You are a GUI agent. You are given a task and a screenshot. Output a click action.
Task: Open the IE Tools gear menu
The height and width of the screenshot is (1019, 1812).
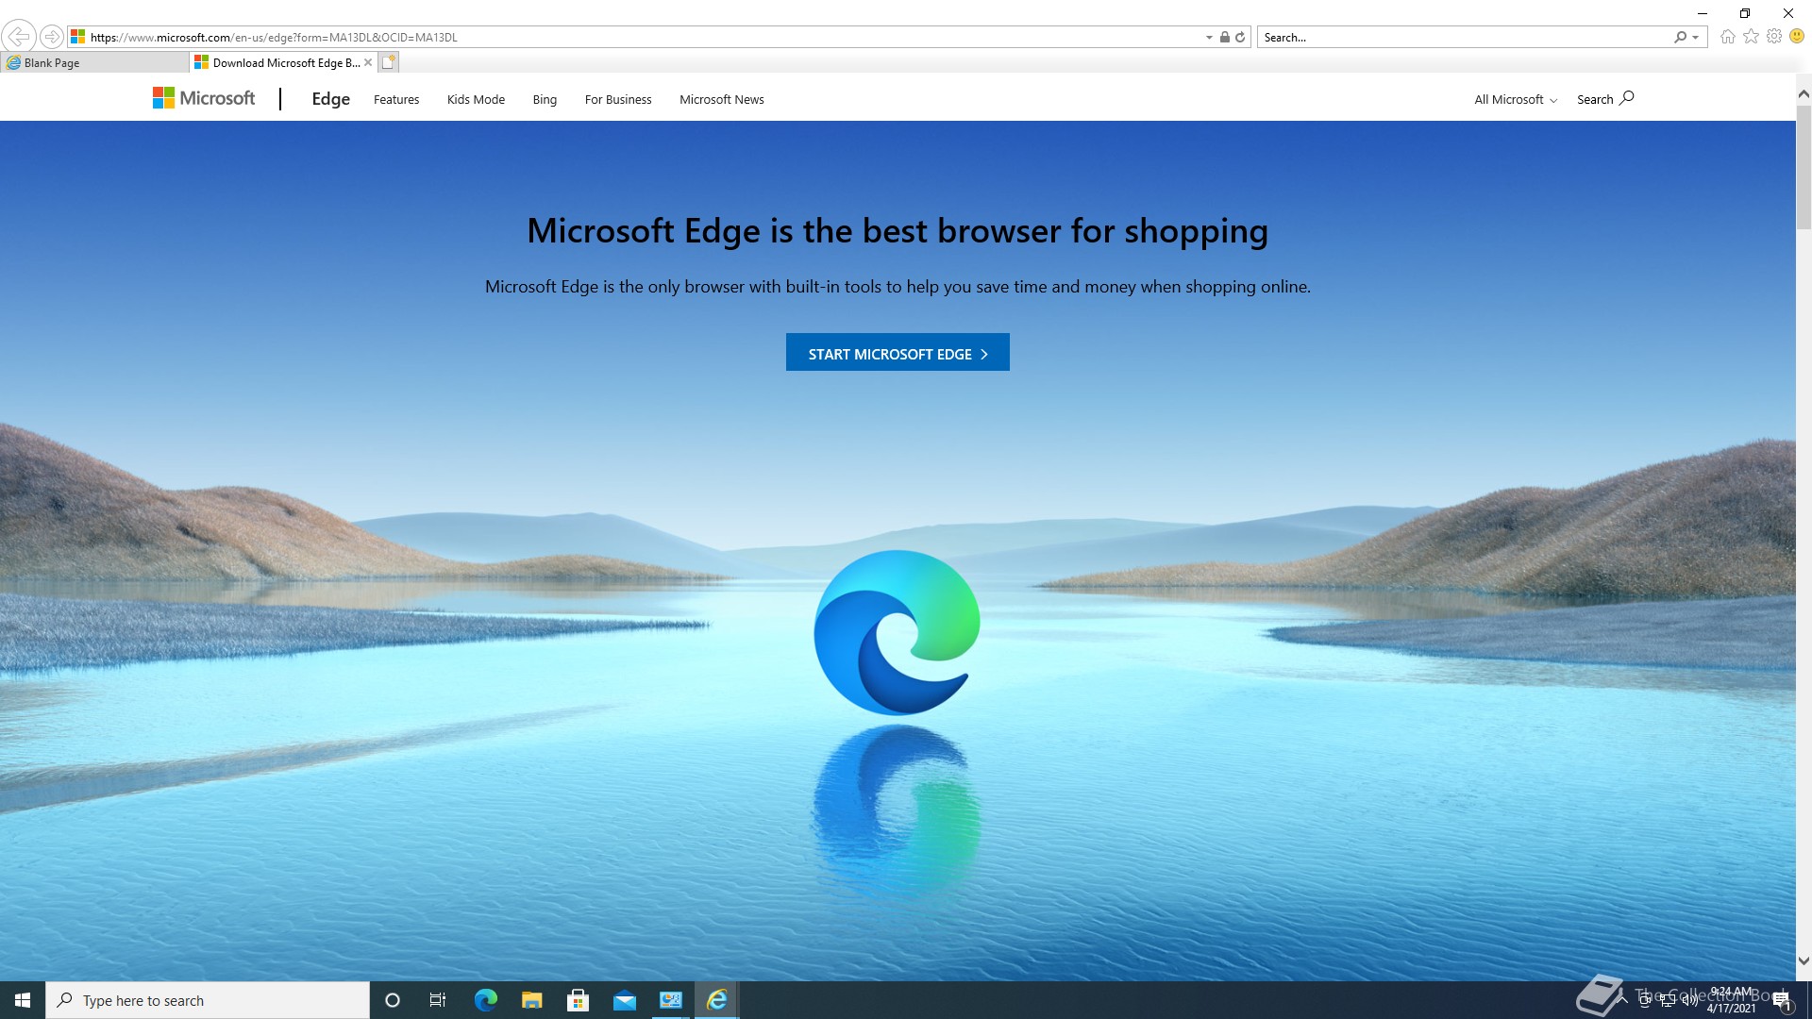pyautogui.click(x=1774, y=37)
